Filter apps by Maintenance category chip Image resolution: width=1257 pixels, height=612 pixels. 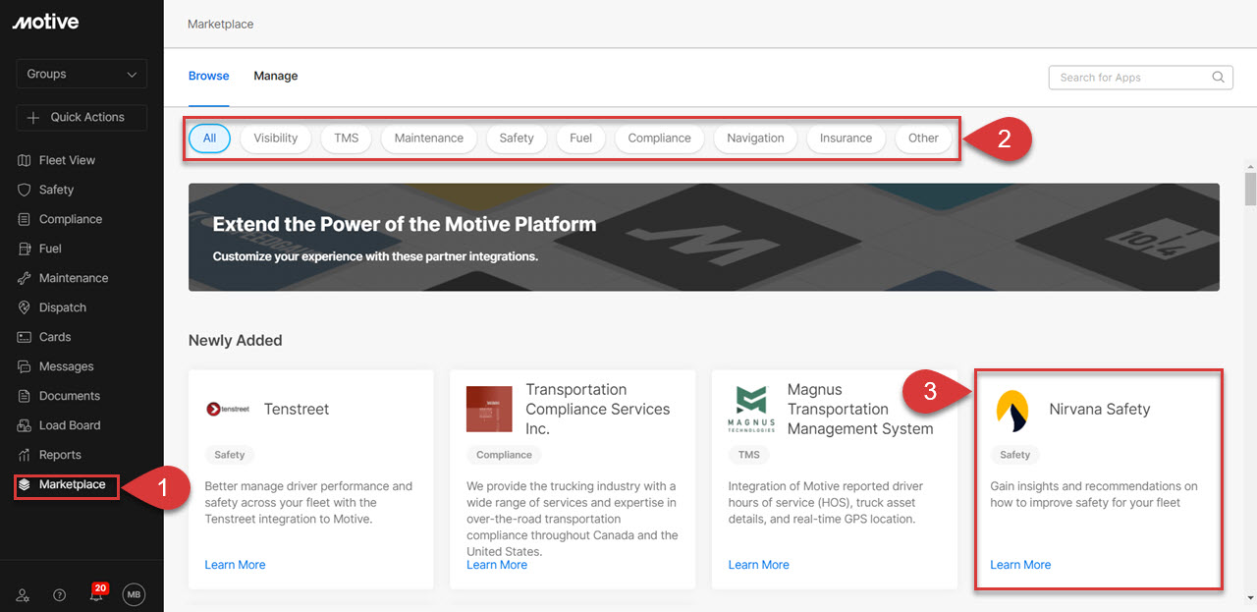(x=429, y=139)
